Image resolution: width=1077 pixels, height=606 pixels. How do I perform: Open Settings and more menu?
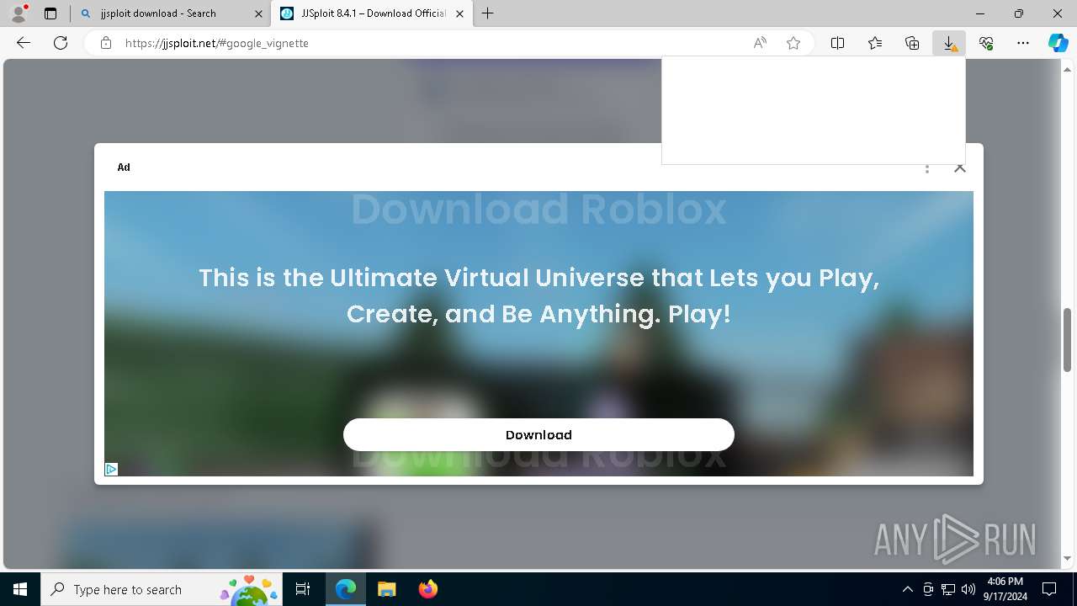point(1023,43)
